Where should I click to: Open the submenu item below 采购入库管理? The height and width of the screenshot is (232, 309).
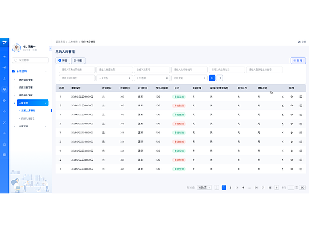pos(28,118)
